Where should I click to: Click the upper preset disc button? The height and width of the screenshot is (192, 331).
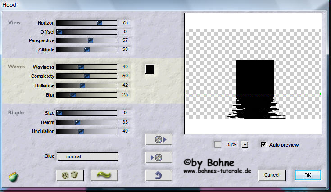[x=159, y=139]
